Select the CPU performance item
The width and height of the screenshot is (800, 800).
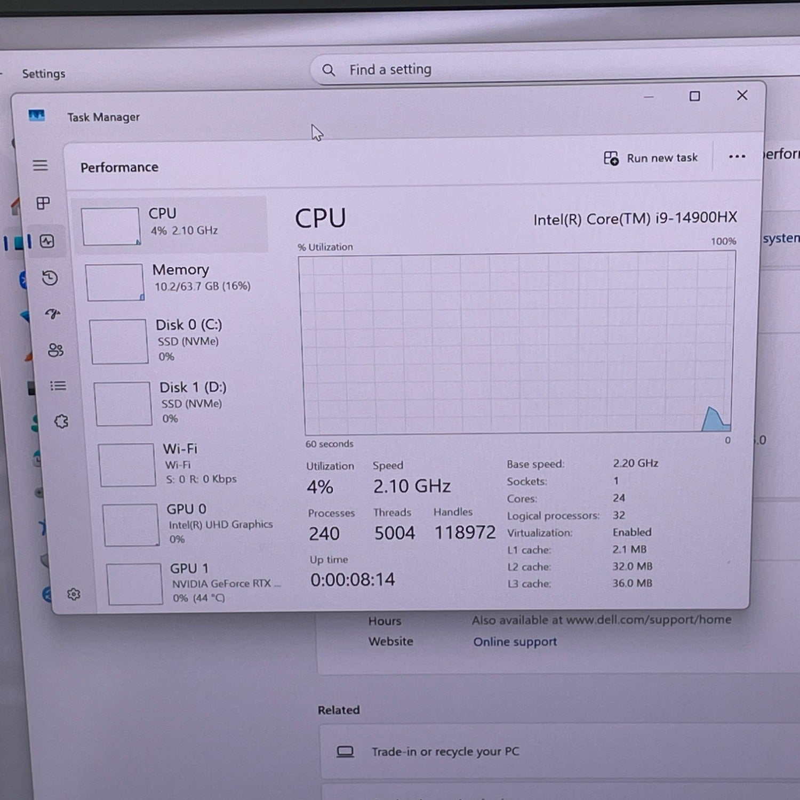(171, 225)
